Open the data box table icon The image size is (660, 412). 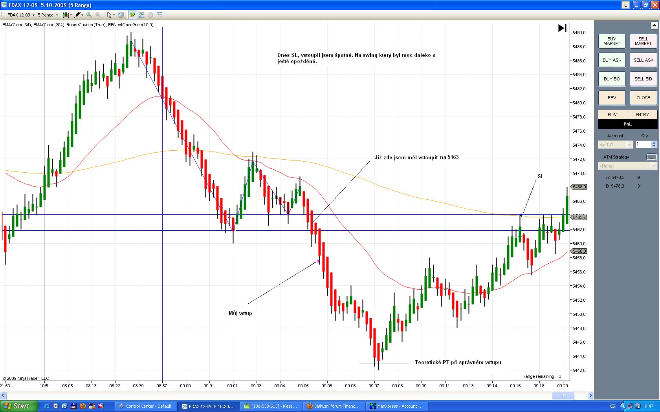click(x=159, y=15)
